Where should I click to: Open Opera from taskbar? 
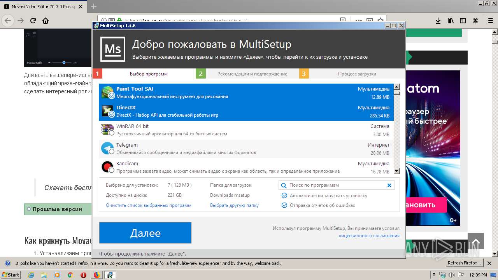[83, 275]
